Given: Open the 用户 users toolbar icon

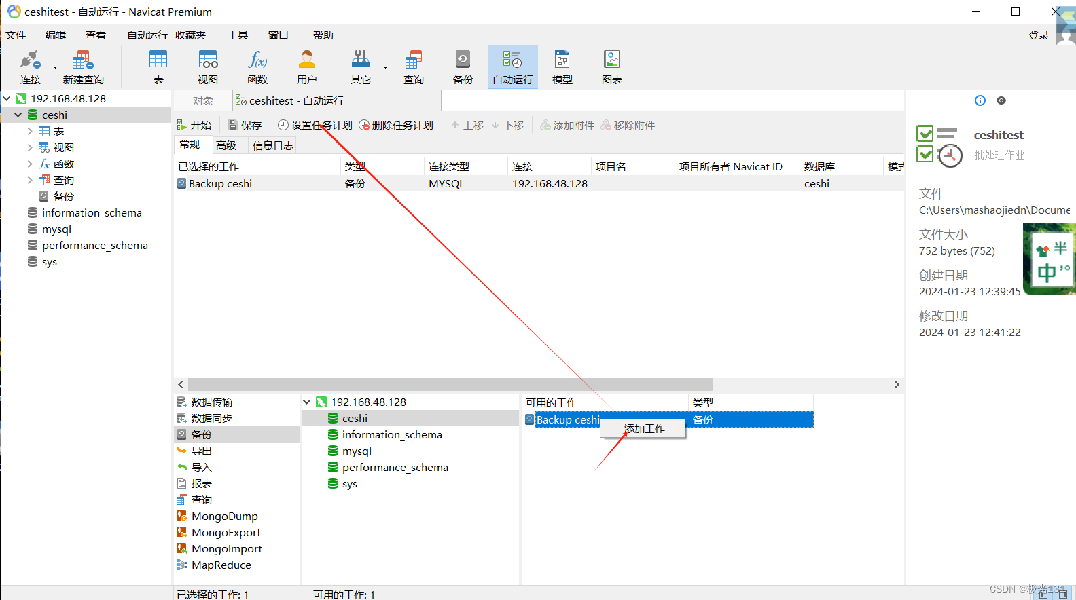Looking at the screenshot, I should click(x=307, y=67).
